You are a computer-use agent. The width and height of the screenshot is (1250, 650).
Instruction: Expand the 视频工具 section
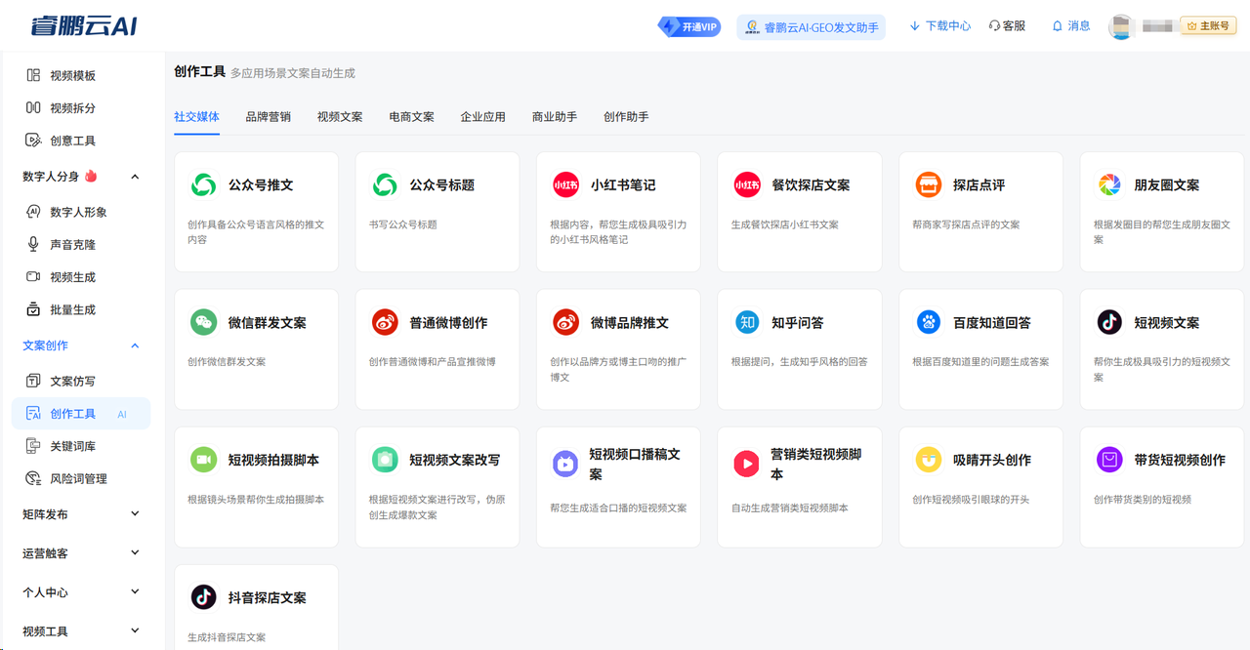(135, 631)
